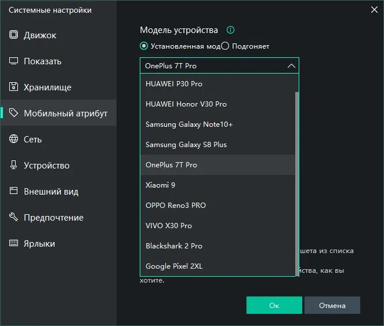
Task: Click the keyboard icon beside Ярлыки
Action: pos(14,243)
